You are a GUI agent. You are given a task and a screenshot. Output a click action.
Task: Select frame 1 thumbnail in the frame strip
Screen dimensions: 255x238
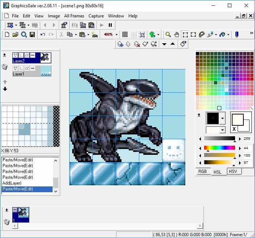coord(21,214)
